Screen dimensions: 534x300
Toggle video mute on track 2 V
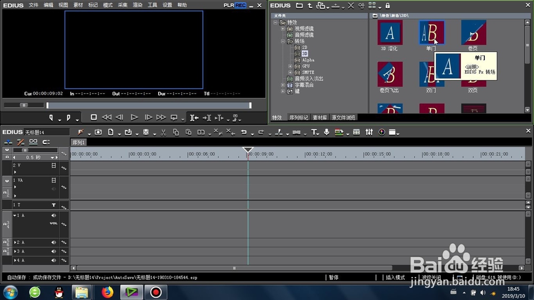[53, 165]
